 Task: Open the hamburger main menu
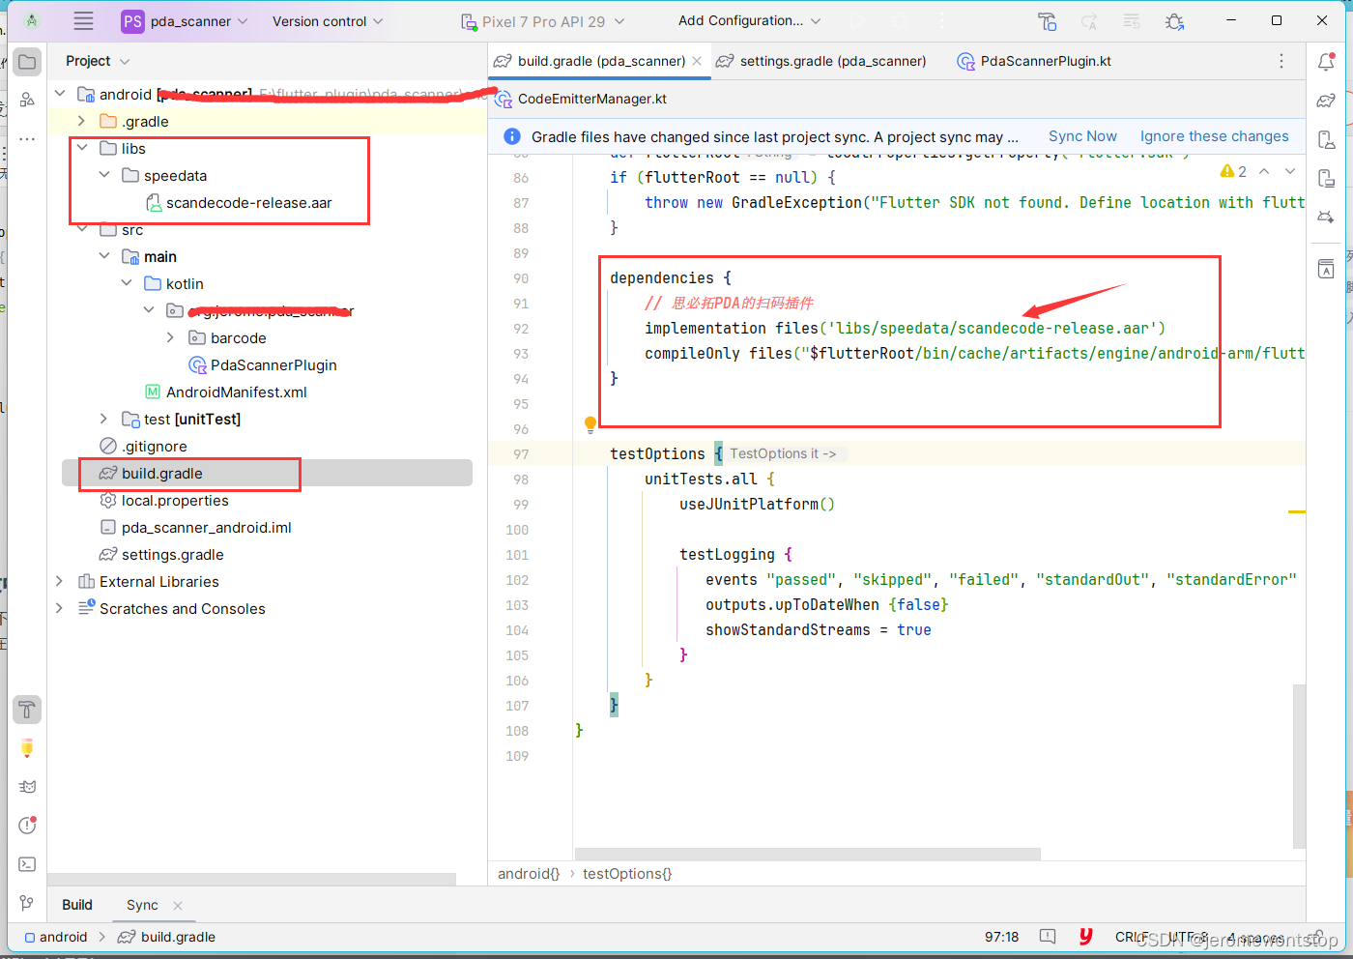[x=84, y=20]
